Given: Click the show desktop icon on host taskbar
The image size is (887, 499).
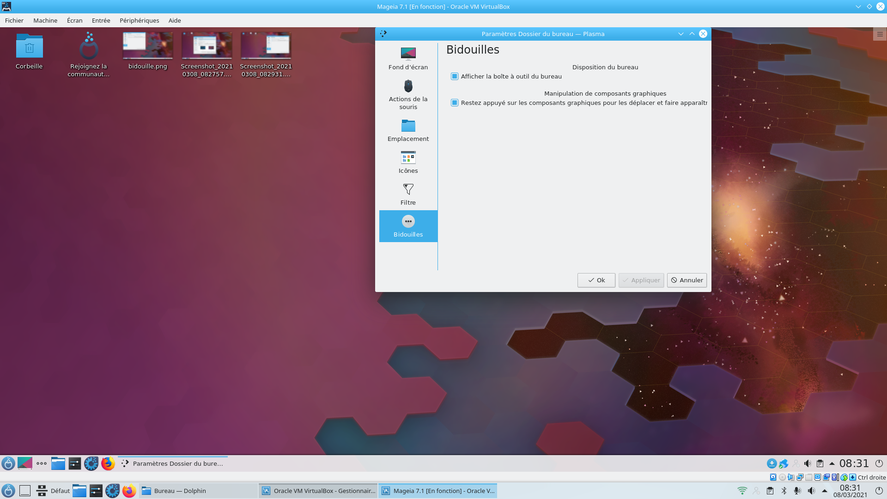Looking at the screenshot, I should [25, 491].
